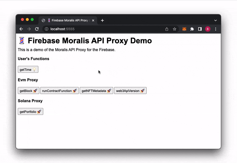Click the runContractFunction button
Image resolution: width=237 pixels, height=163 pixels.
pyautogui.click(x=60, y=91)
